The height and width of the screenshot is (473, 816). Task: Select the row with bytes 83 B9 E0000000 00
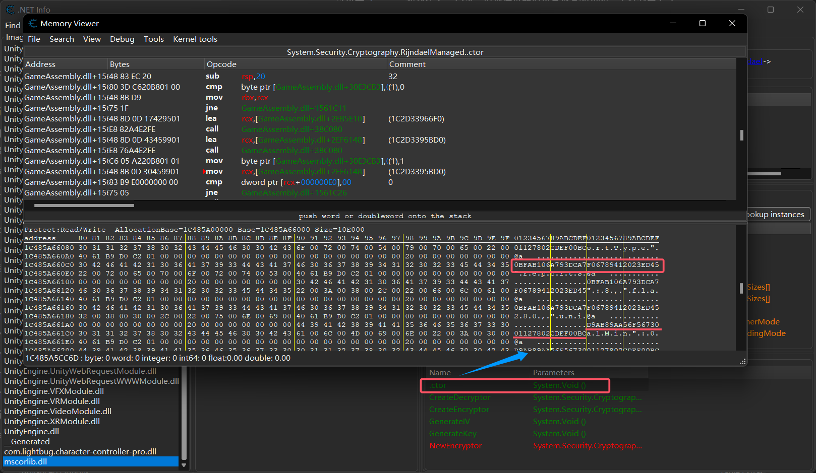tap(380, 182)
